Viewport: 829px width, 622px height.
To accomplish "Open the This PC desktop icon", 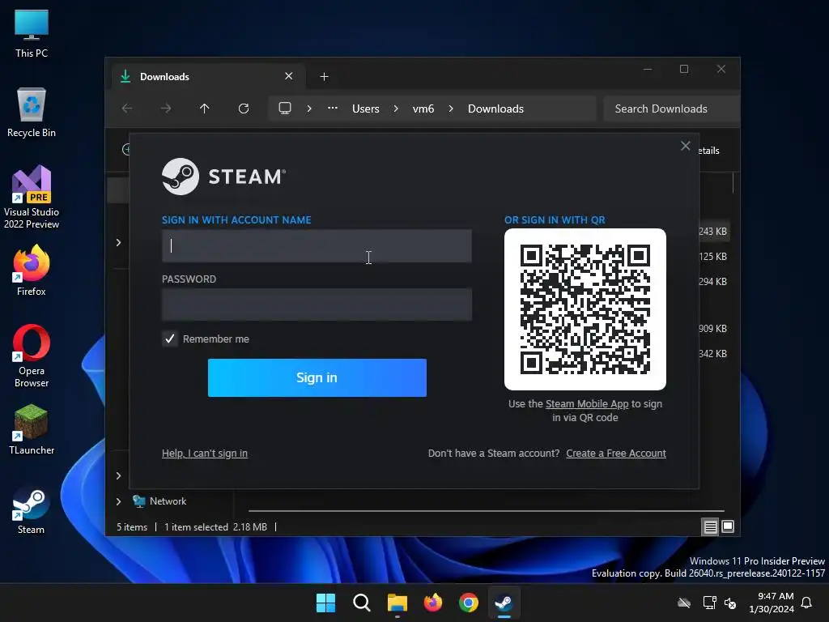I will click(x=32, y=33).
